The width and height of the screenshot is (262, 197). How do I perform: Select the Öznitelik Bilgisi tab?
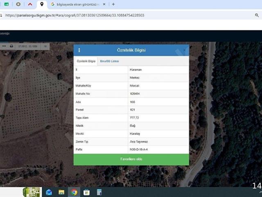86,61
